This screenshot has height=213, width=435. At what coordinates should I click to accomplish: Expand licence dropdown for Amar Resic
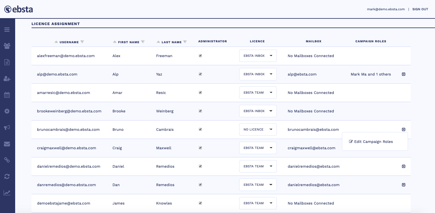point(258,93)
